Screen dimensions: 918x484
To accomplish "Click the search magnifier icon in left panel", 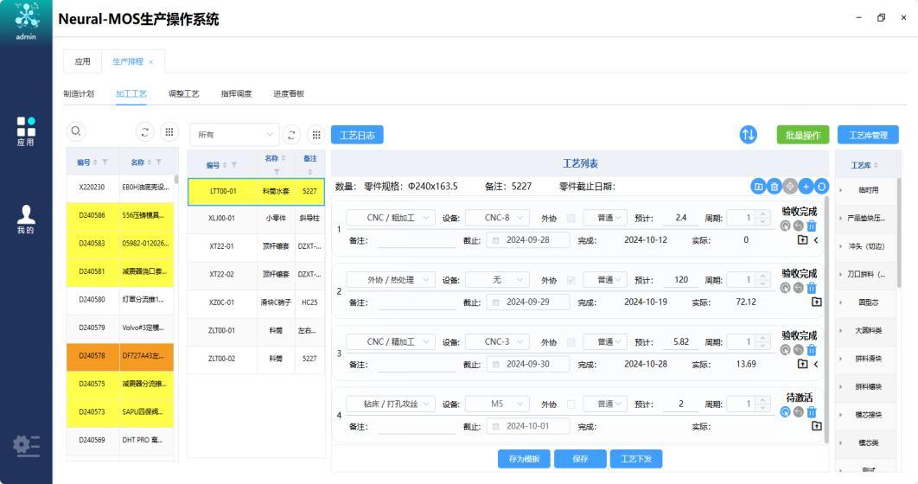I will click(77, 131).
